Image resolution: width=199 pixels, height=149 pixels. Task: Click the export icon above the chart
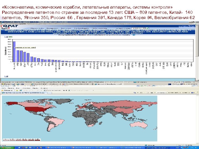6,37
